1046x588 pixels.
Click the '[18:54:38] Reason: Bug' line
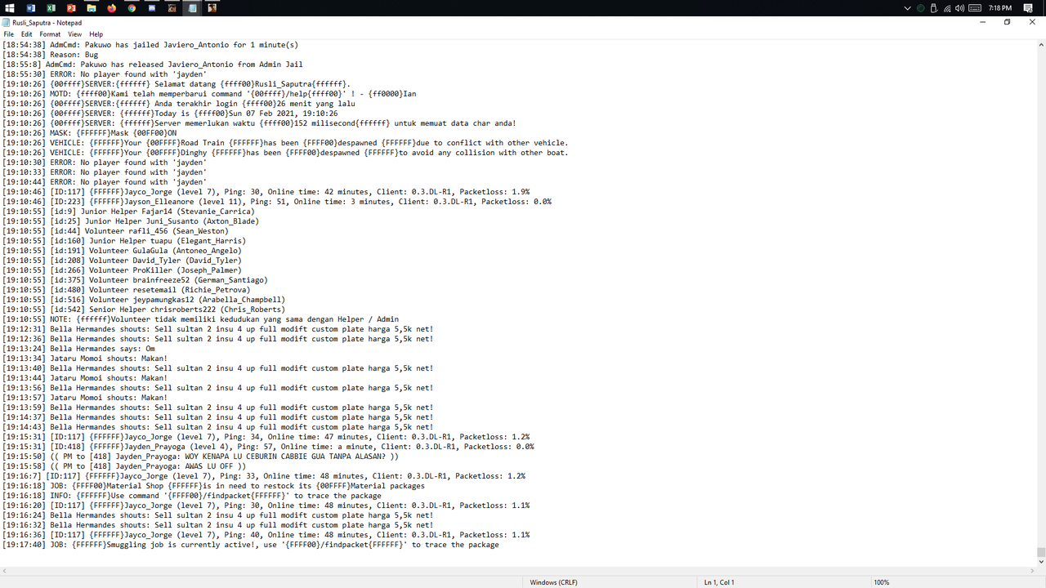tap(50, 55)
